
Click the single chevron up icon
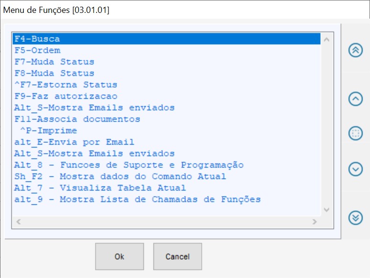point(355,98)
